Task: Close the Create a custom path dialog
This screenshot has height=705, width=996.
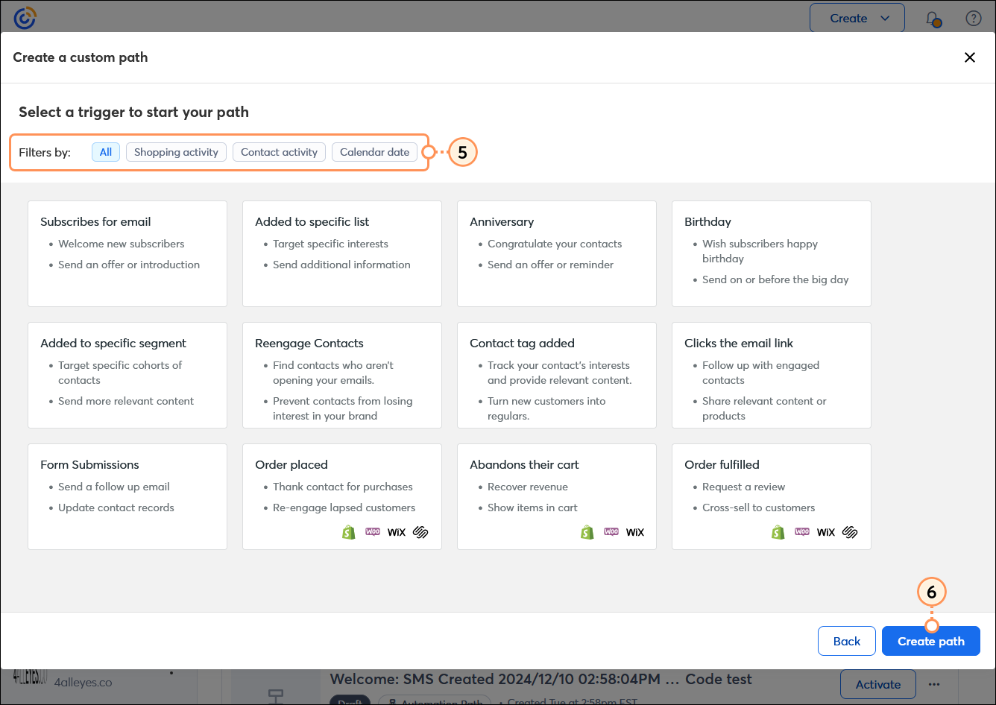Action: click(970, 57)
